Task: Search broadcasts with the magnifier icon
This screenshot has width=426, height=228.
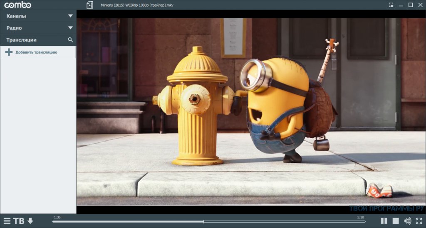Action: tap(70, 40)
